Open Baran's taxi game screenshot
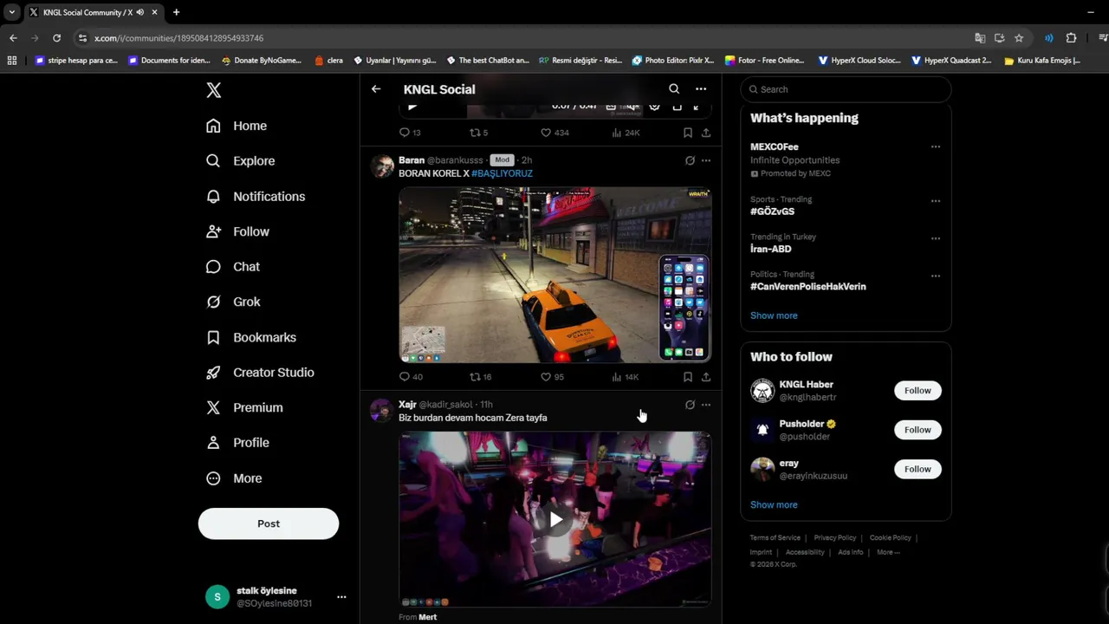 coord(554,275)
